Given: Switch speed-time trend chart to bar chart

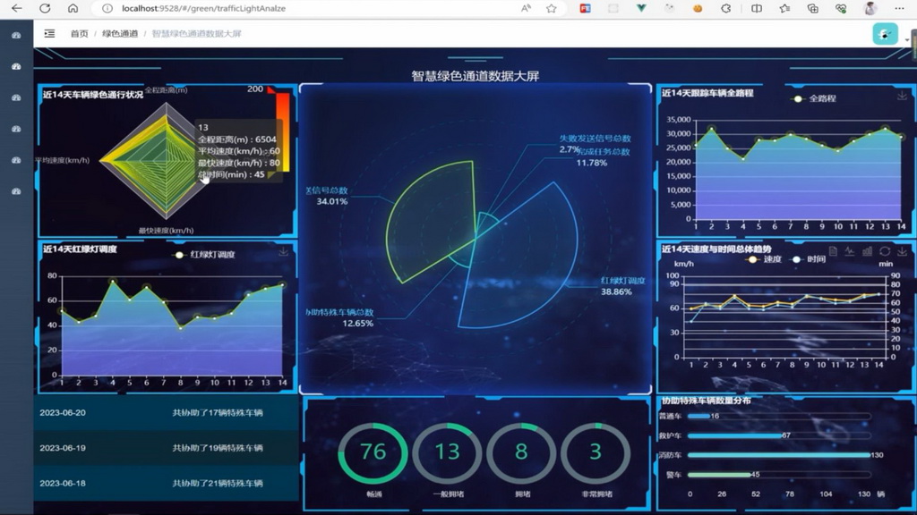Looking at the screenshot, I should pyautogui.click(x=867, y=252).
